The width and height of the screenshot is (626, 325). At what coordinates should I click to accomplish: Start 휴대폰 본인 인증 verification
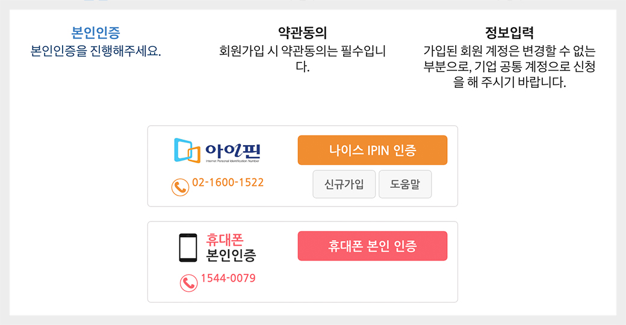pos(372,246)
